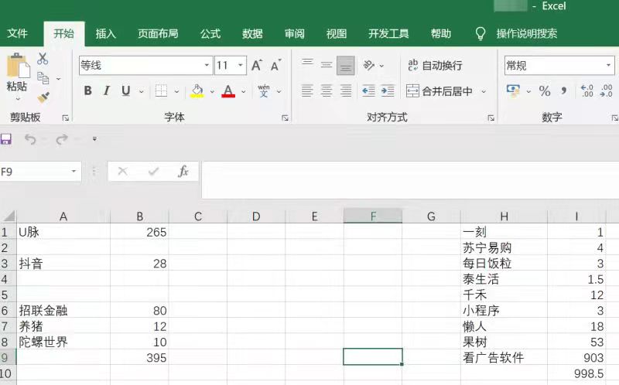Cut selection with scissors icon

[x=43, y=60]
